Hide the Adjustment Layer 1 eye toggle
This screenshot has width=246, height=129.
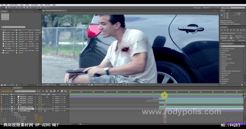coord(2,97)
